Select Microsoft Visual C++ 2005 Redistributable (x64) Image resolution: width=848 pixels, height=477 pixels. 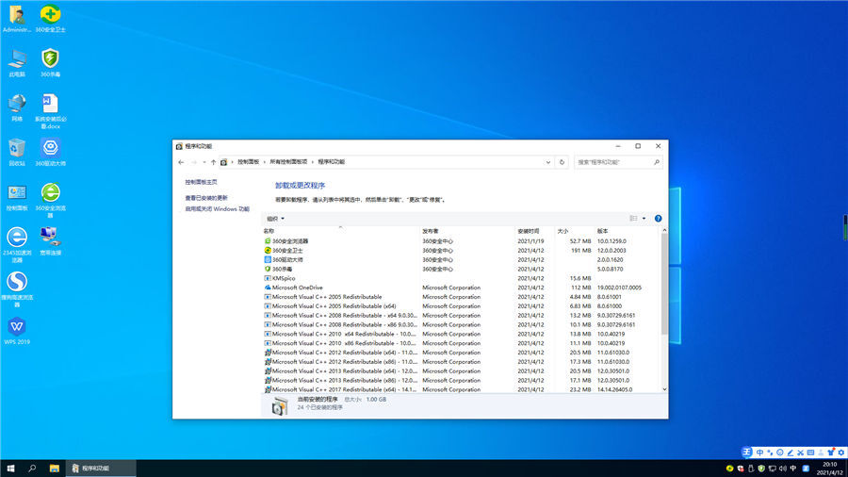click(461, 306)
